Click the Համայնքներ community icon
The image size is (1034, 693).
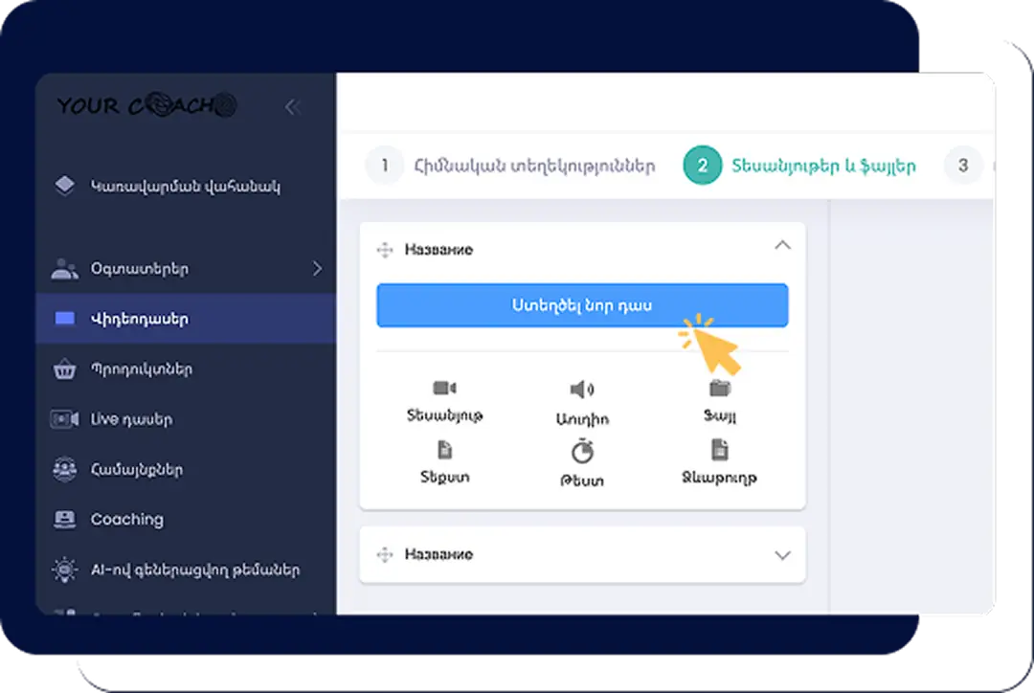pyautogui.click(x=65, y=469)
